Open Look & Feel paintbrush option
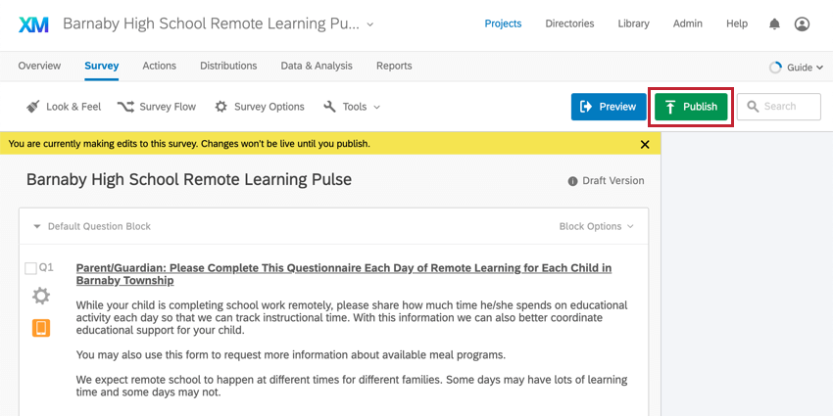The width and height of the screenshot is (833, 416). tap(64, 107)
